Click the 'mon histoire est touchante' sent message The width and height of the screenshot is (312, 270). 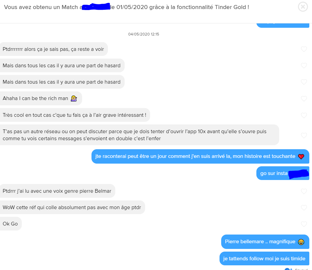click(200, 156)
